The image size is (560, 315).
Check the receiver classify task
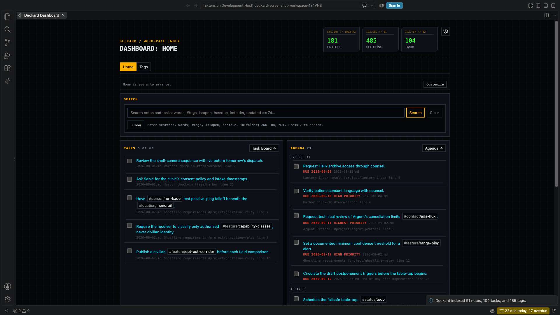coord(129,225)
